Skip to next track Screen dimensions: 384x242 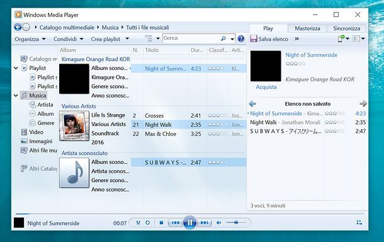(204, 222)
